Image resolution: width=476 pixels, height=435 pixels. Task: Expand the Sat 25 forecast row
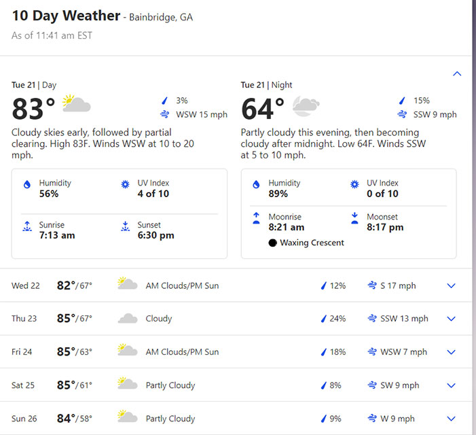click(x=452, y=385)
